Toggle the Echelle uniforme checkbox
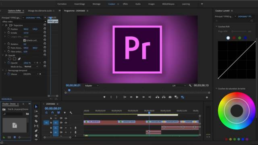The image size is (258, 145). [25, 40]
